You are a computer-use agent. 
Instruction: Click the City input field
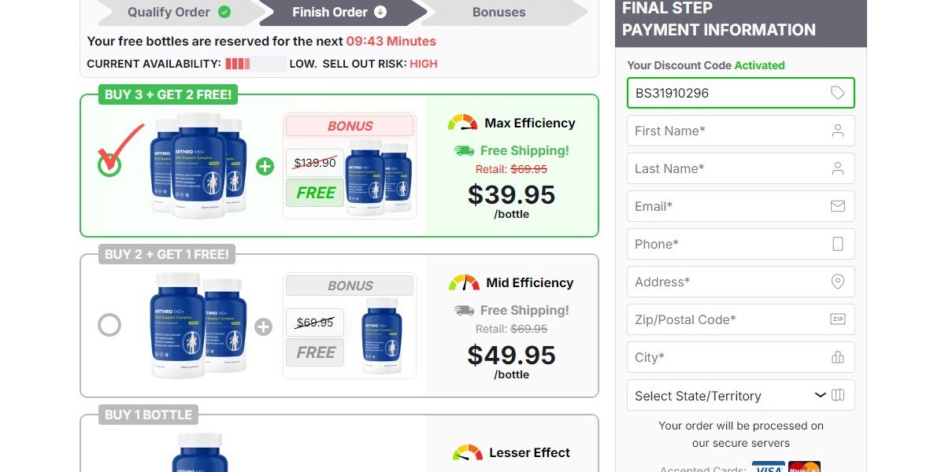(x=741, y=357)
